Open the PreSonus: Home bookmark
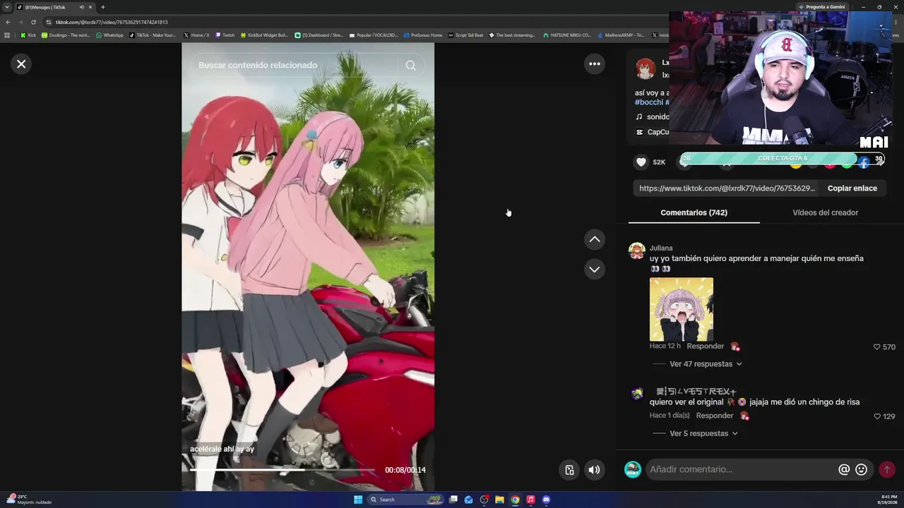 pyautogui.click(x=422, y=35)
